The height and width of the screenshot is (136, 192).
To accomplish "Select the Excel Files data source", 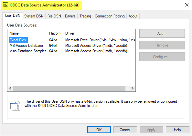I will 18,40.
